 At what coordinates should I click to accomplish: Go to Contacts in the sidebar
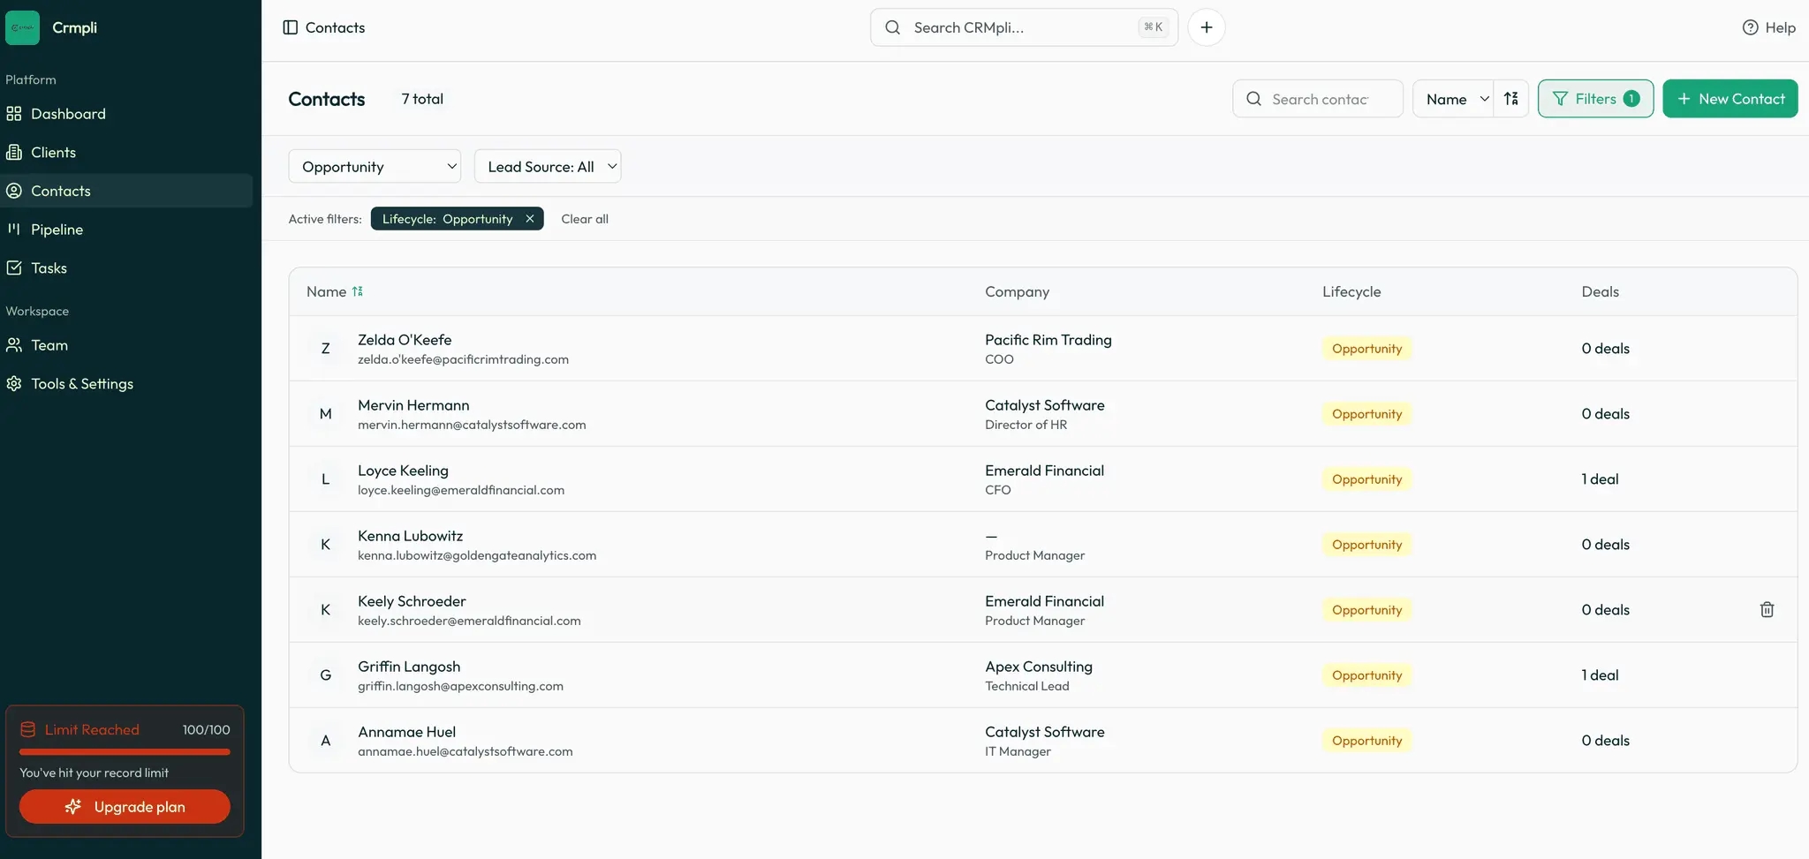point(126,191)
